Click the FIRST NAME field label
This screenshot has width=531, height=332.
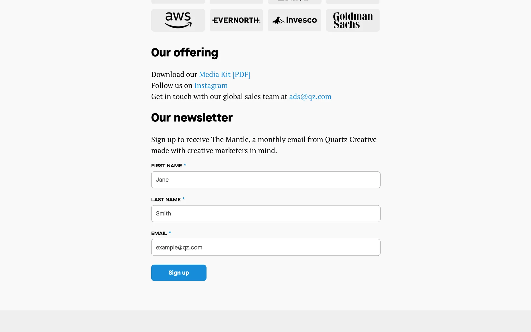pyautogui.click(x=166, y=166)
